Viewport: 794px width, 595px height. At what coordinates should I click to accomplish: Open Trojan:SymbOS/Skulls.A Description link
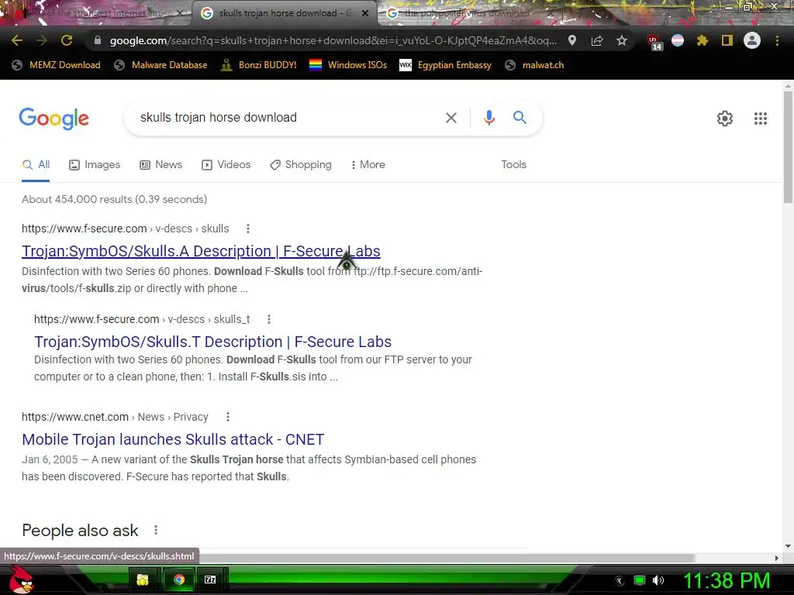point(201,251)
